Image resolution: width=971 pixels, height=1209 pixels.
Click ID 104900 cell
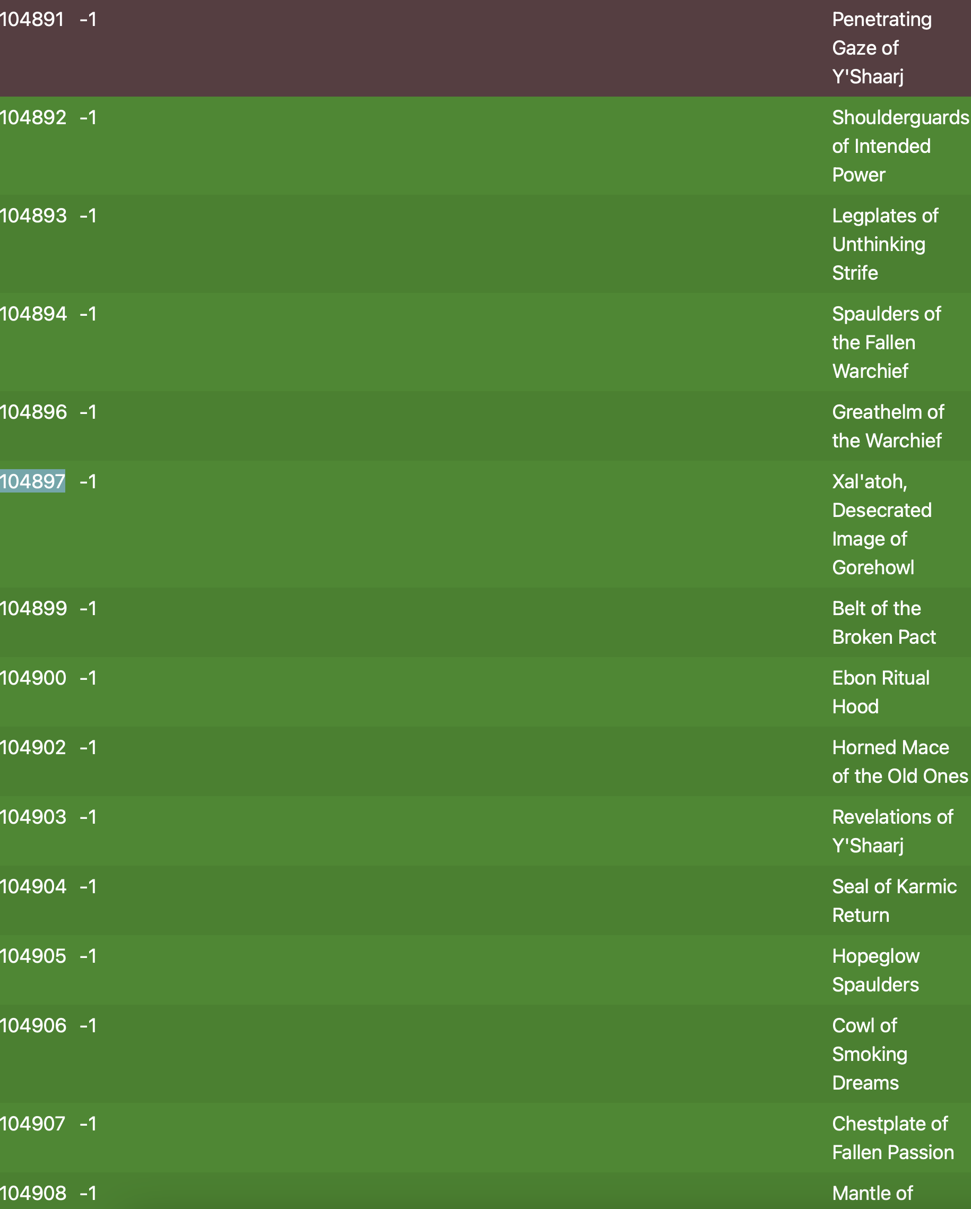click(33, 678)
